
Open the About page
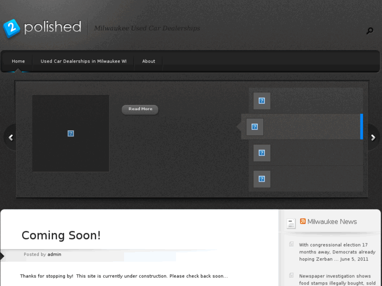coord(149,61)
